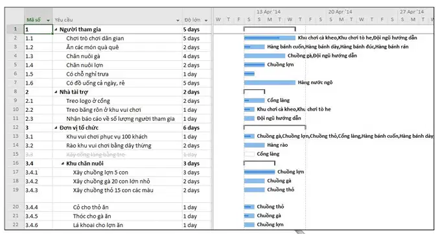Select row header number 12

coord(16,127)
